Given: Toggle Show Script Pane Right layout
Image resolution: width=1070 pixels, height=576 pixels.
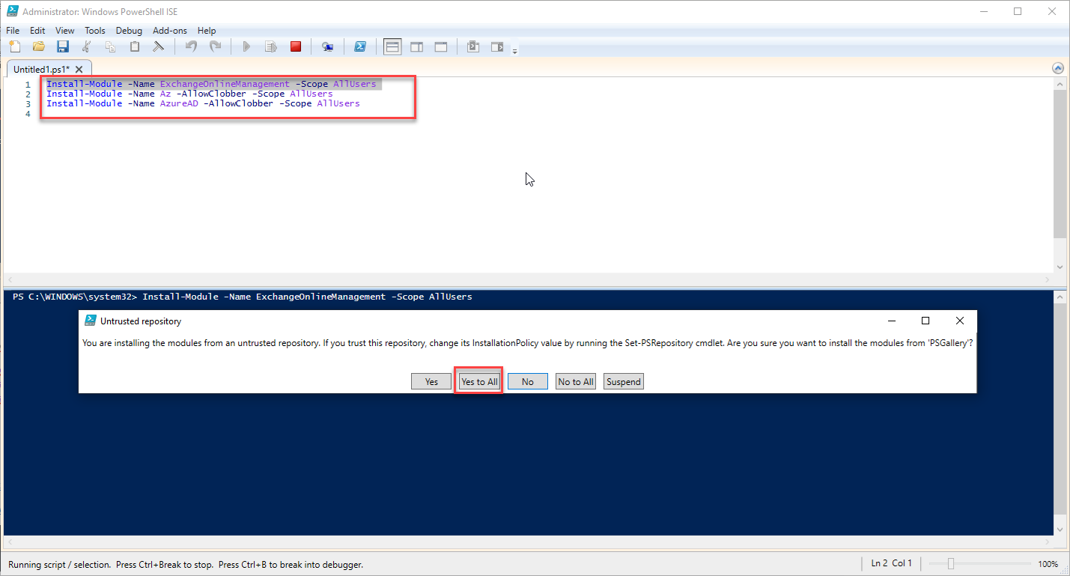Looking at the screenshot, I should 416,46.
